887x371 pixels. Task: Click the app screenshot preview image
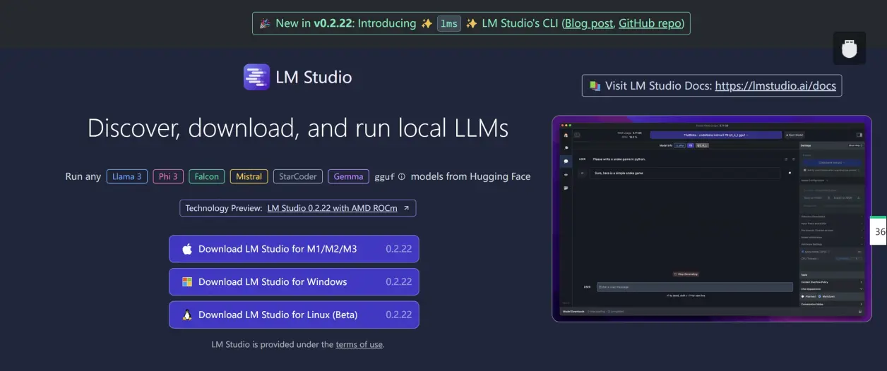712,219
